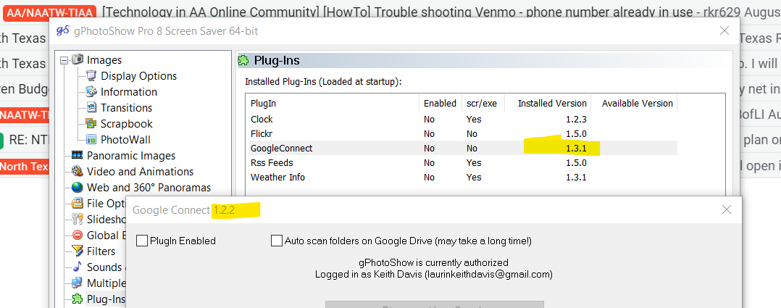Click the Panoramic Images icon

[x=78, y=156]
